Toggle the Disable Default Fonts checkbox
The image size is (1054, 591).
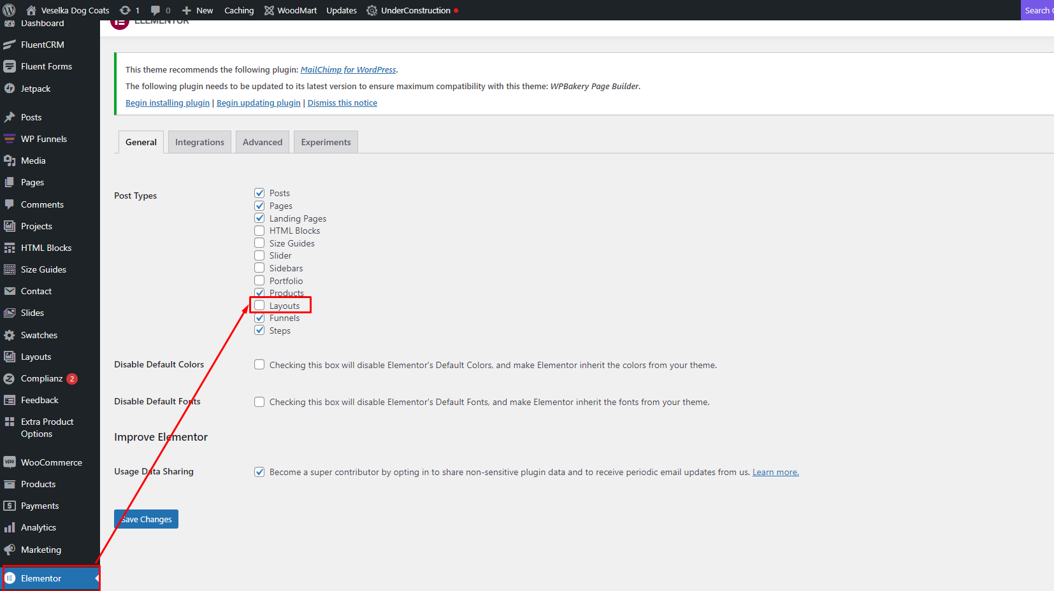tap(259, 402)
